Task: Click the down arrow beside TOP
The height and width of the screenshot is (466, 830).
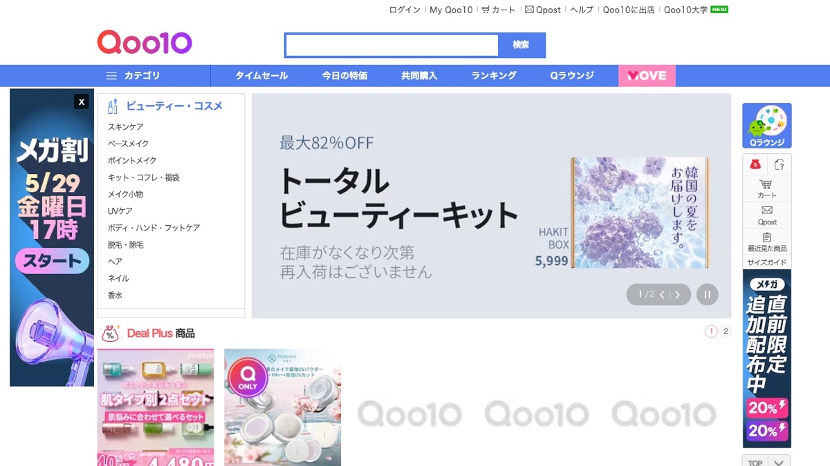Action: (780, 463)
